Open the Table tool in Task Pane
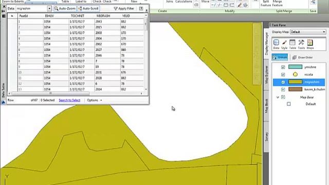The image size is (329, 185). [293, 44]
